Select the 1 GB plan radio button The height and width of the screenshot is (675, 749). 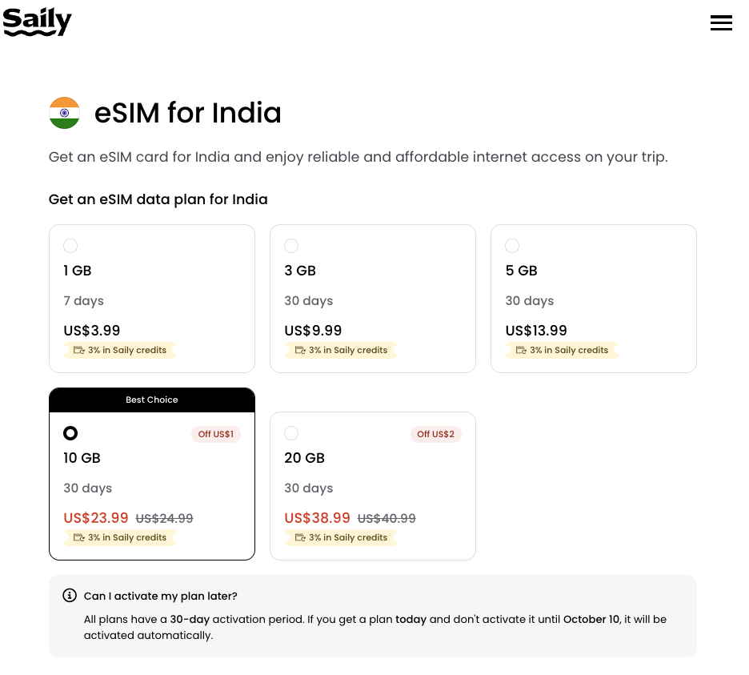click(70, 246)
